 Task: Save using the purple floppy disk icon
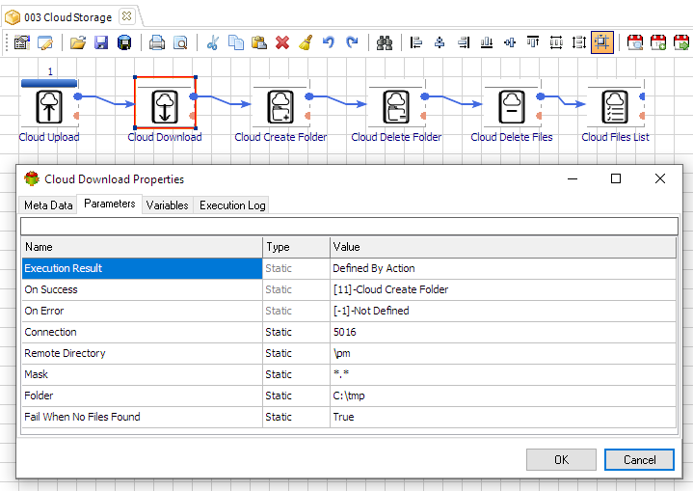(x=101, y=42)
